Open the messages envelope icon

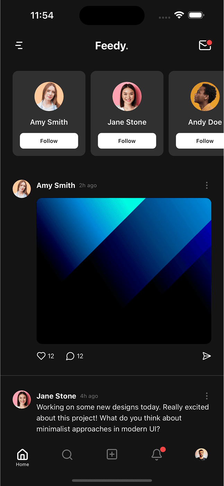(x=205, y=45)
